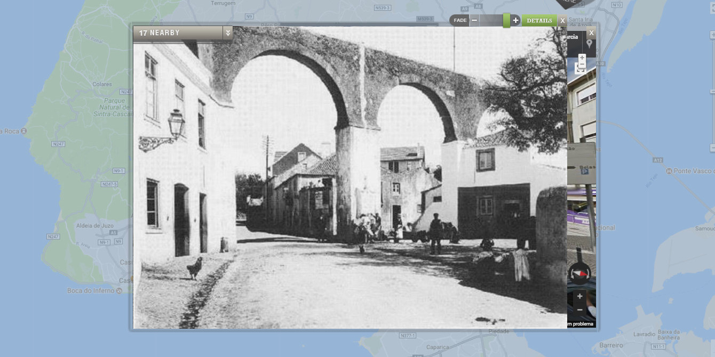Zoom in with the plus below the compass

pos(580,296)
